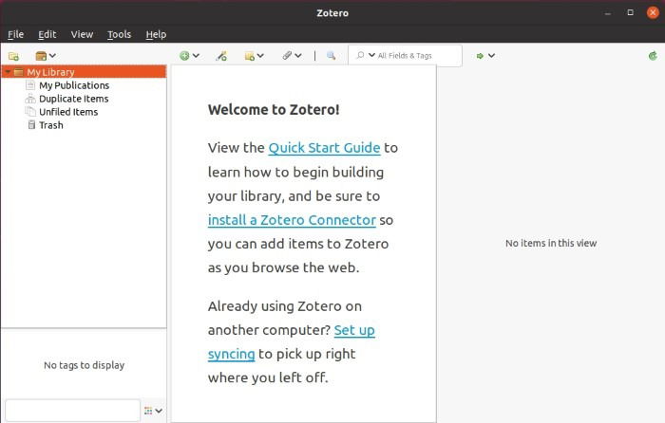
Task: Follow the install a Zotero Connector link
Action: (x=292, y=220)
